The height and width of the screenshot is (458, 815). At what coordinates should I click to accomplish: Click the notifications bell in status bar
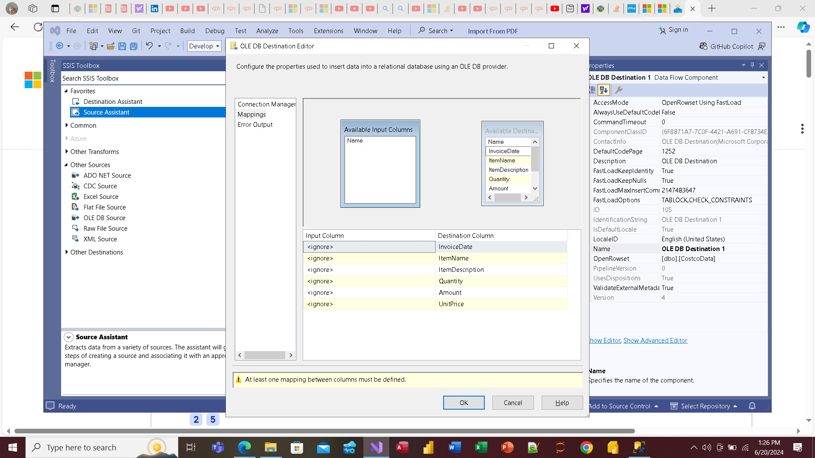click(x=752, y=406)
